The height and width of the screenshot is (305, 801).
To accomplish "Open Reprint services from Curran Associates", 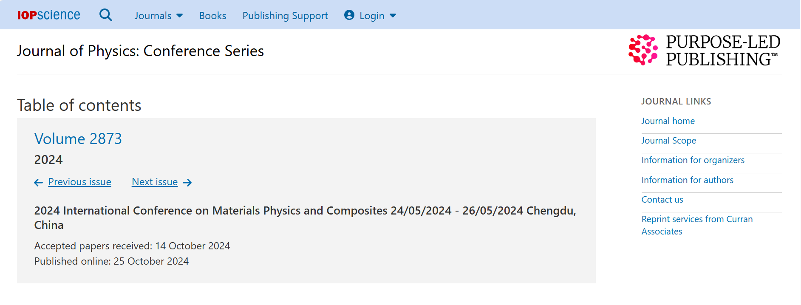I will click(x=697, y=225).
